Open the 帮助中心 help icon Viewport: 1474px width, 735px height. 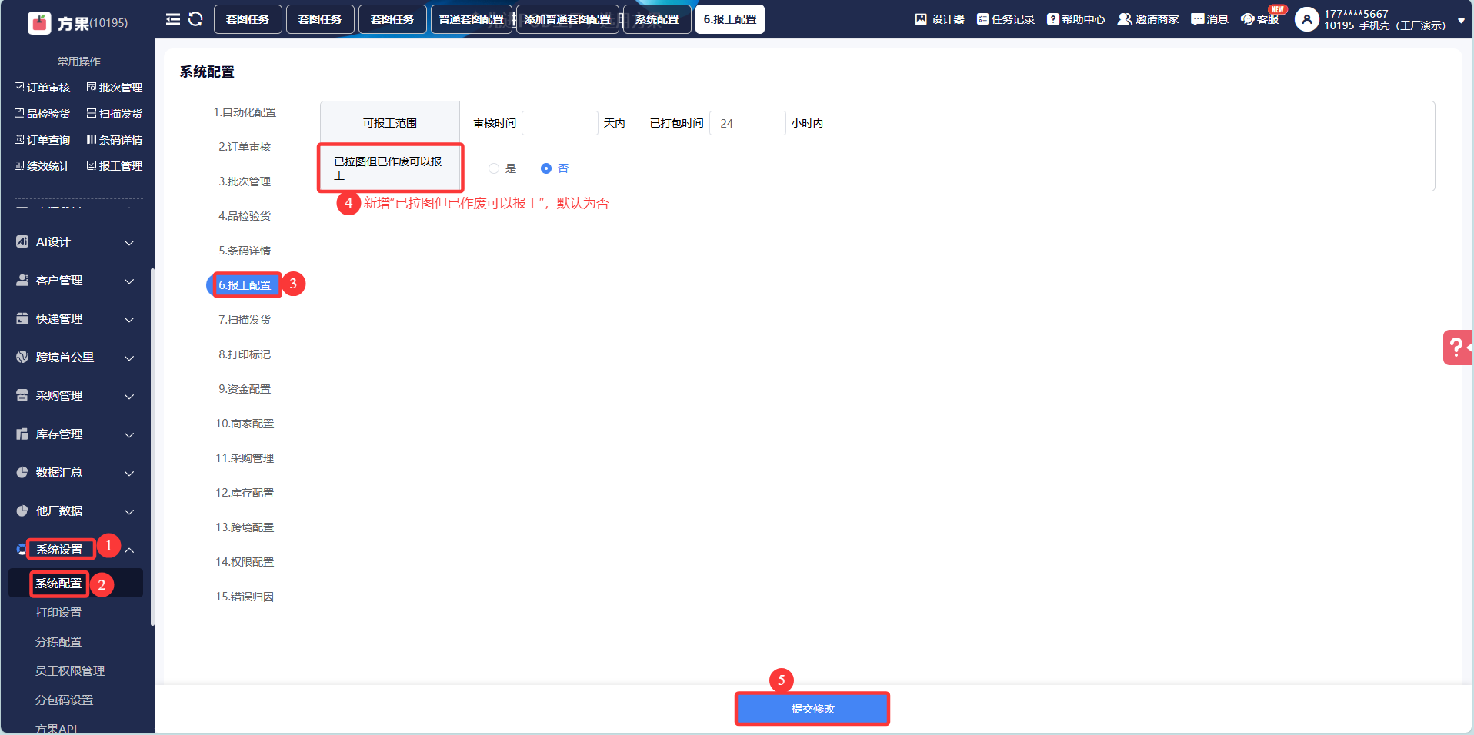[x=1053, y=19]
